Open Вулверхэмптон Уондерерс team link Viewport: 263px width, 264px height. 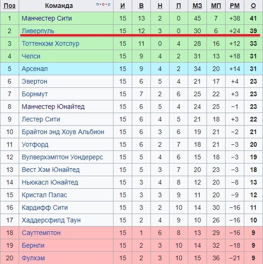click(62, 157)
